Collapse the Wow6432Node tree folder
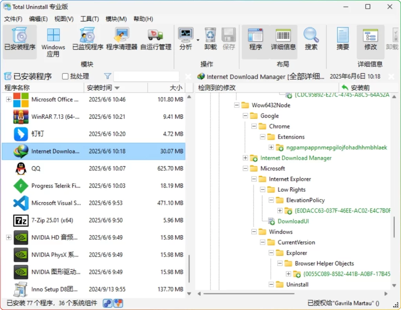 (x=237, y=105)
